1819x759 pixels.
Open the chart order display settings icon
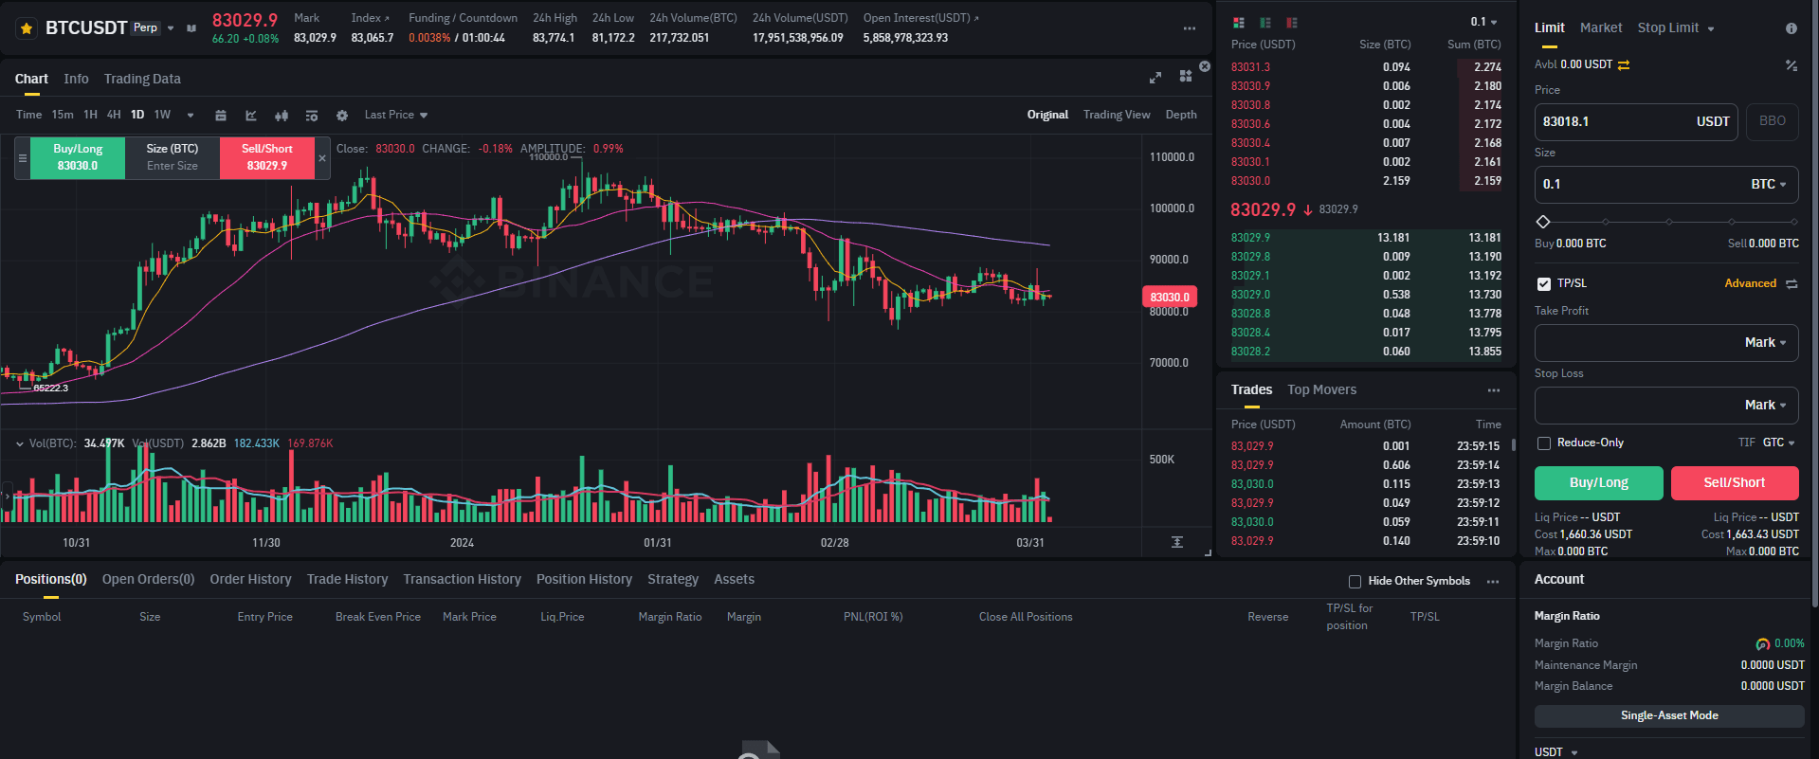312,116
